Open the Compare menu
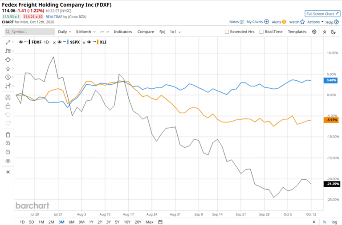Screen dimensions: 342x225 [146, 32]
